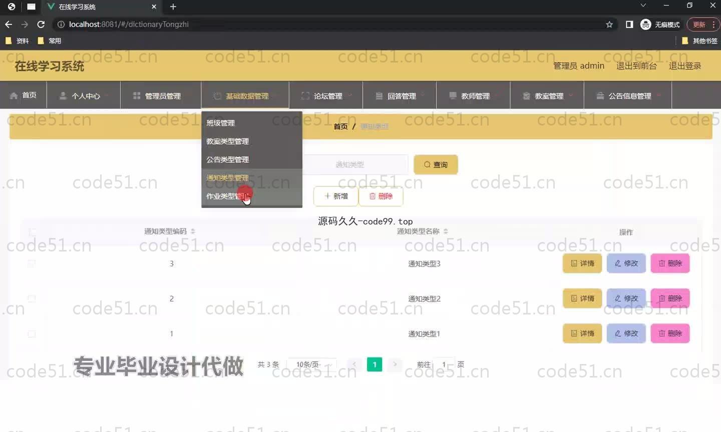This screenshot has height=432, width=721.
Task: Click the browser address bar URL
Action: (129, 24)
